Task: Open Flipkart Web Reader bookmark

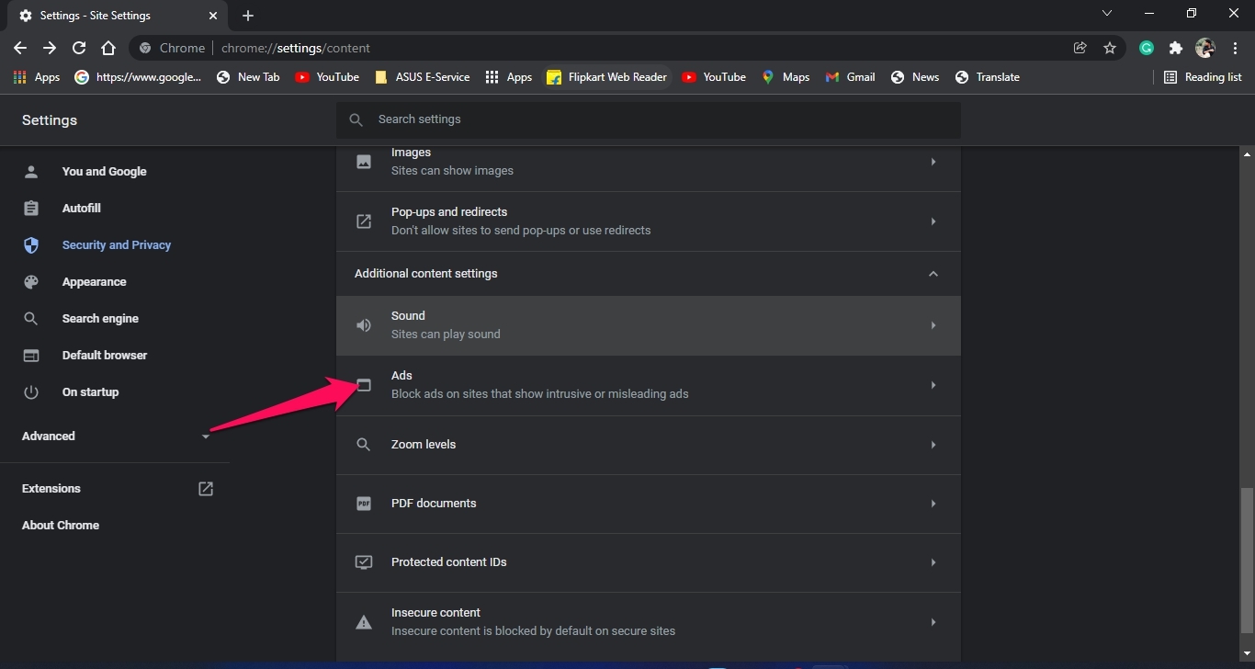Action: 606,77
